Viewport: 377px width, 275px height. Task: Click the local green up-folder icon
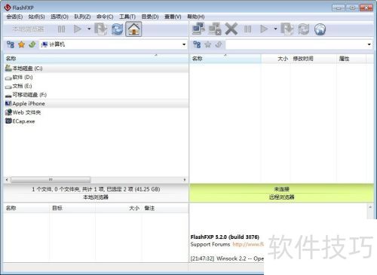32,44
